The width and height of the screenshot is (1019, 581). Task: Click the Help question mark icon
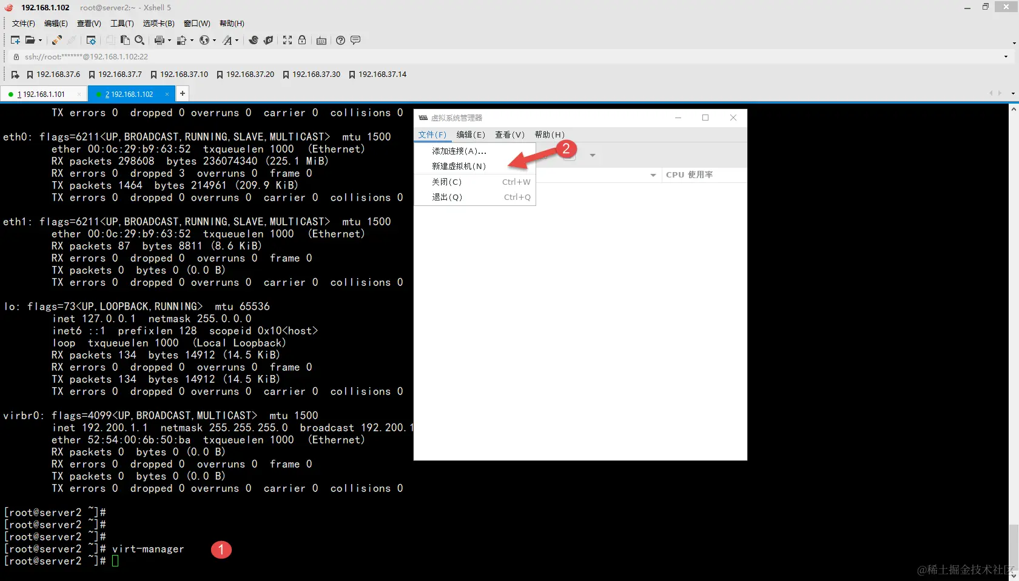pos(340,40)
